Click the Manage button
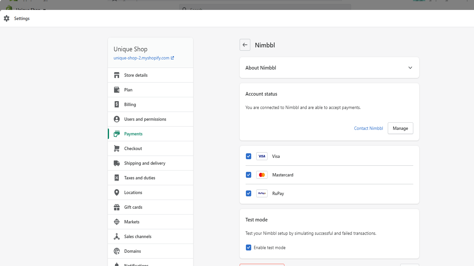Viewport: 474px width, 266px height. [x=400, y=128]
